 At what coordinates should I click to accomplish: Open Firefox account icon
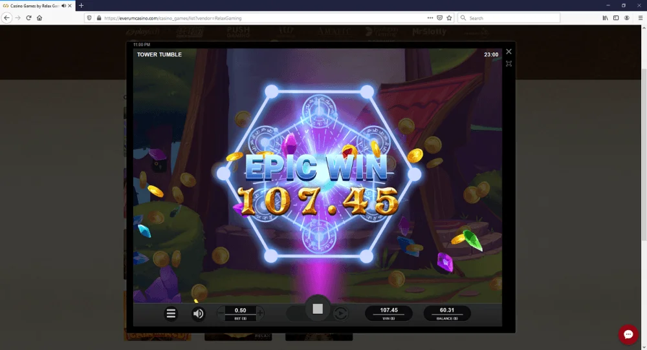(x=627, y=18)
